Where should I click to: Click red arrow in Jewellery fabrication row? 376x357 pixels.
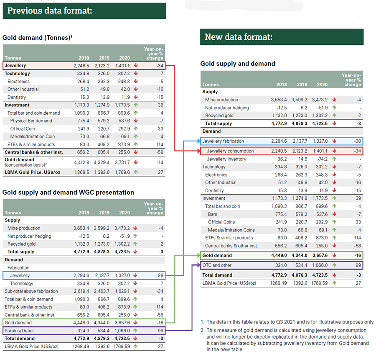point(334,141)
